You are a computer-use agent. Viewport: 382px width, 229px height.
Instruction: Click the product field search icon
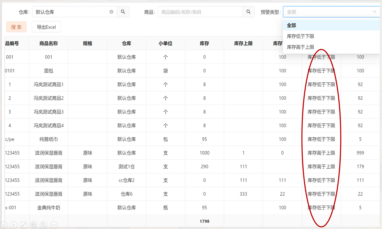point(248,12)
